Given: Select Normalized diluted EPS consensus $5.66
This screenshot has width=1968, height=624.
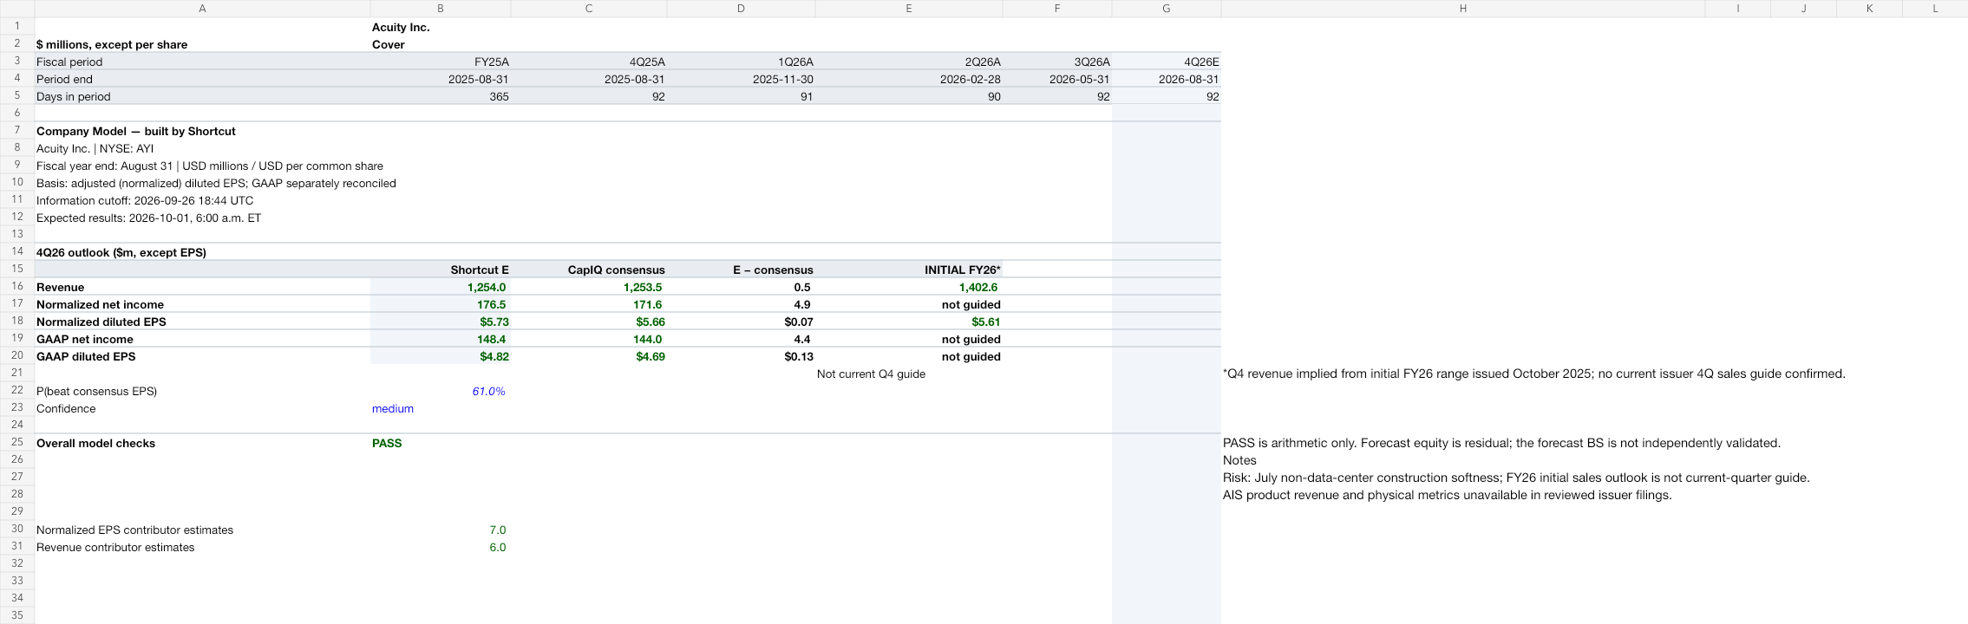Looking at the screenshot, I should pyautogui.click(x=589, y=322).
